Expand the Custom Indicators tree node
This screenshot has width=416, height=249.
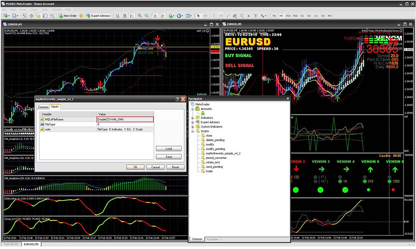tap(193, 127)
